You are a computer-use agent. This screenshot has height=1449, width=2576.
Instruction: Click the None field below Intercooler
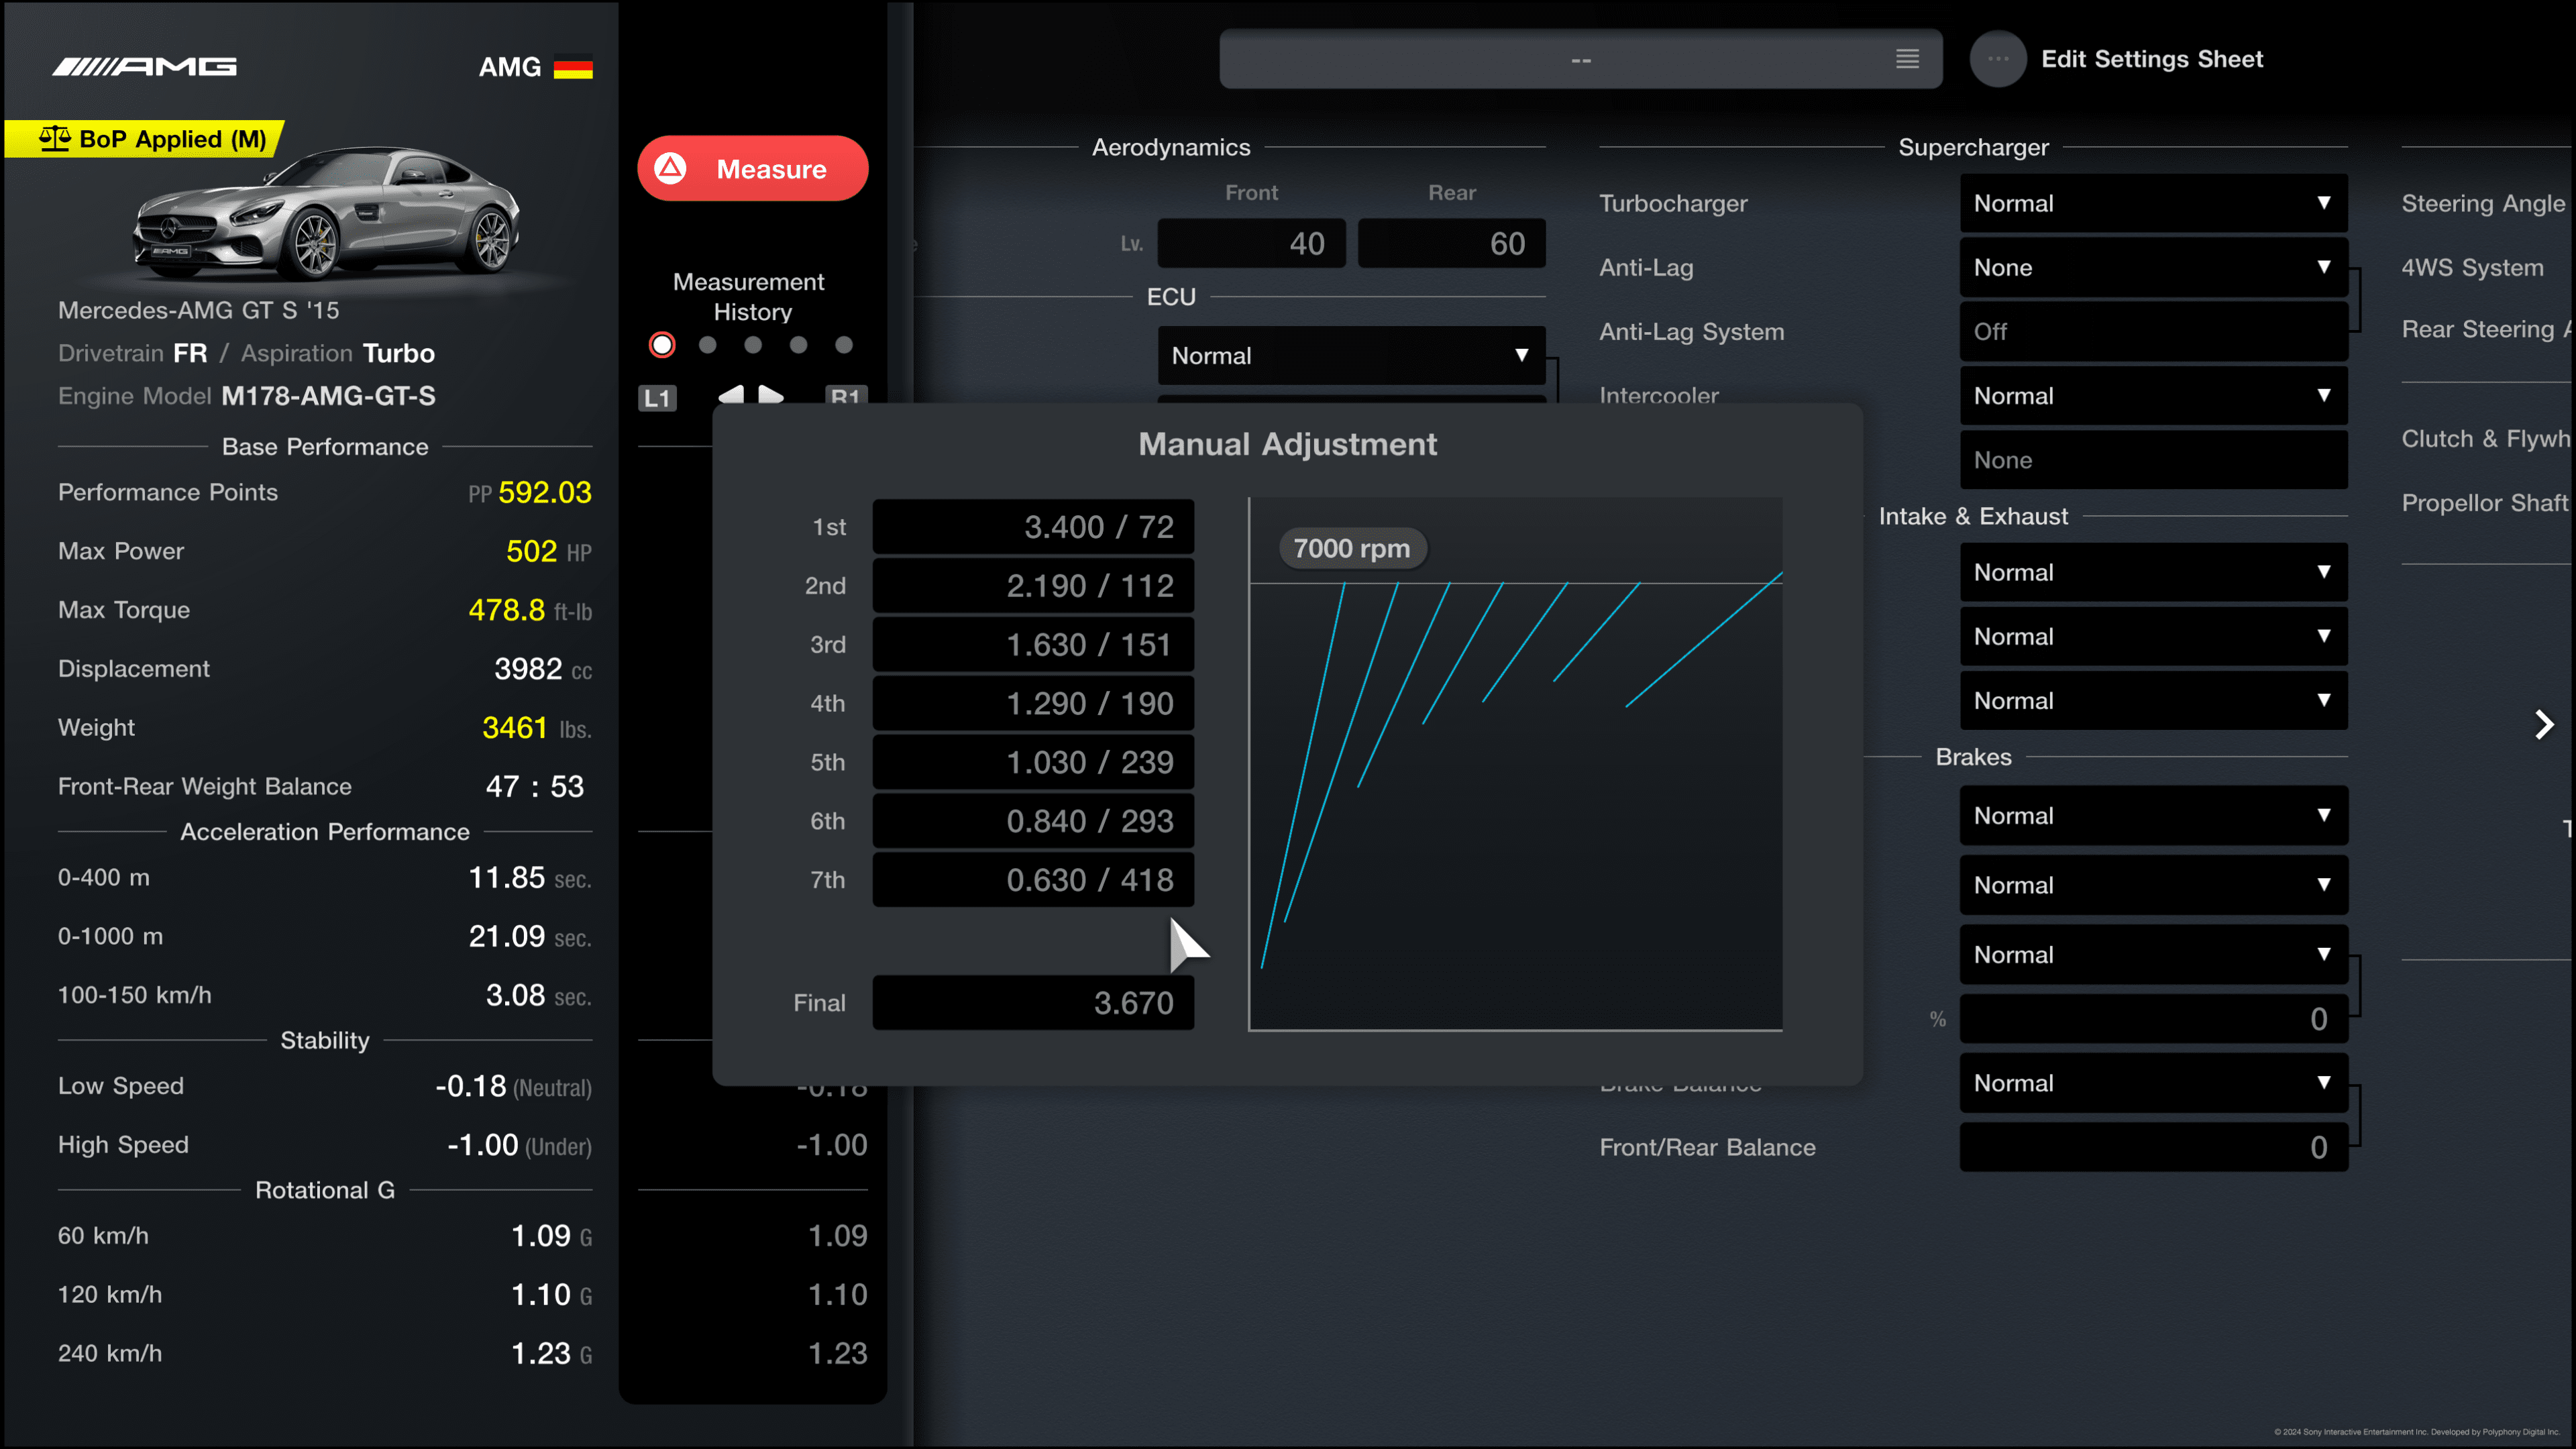pos(2153,460)
